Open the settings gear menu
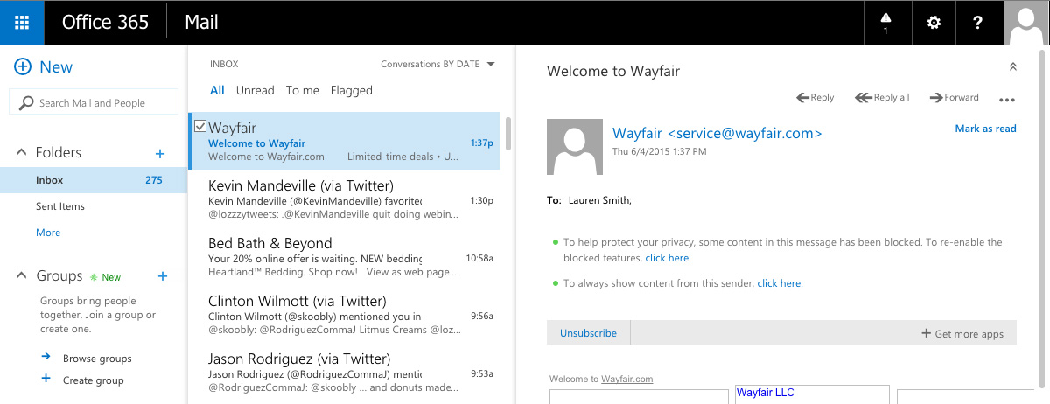Screen dimensions: 1050x404 click(934, 23)
